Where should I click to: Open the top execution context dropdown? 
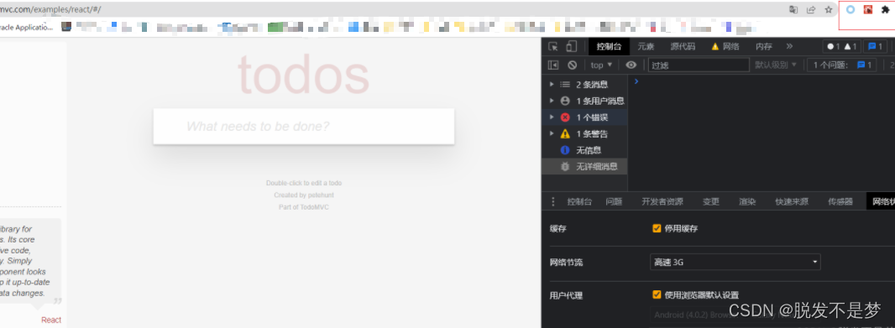pyautogui.click(x=602, y=65)
